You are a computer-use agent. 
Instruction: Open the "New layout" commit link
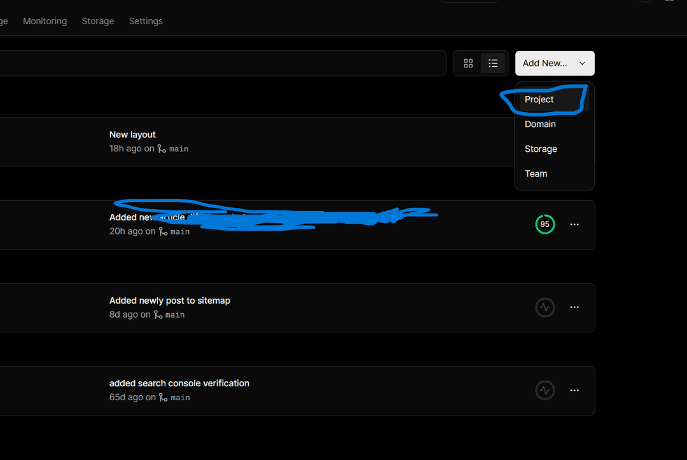point(132,135)
